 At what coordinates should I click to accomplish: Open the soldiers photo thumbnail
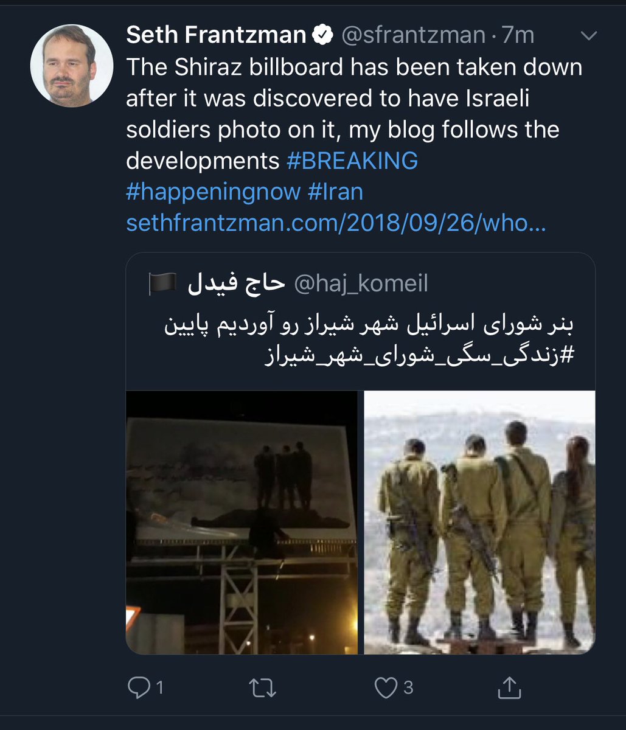[479, 523]
